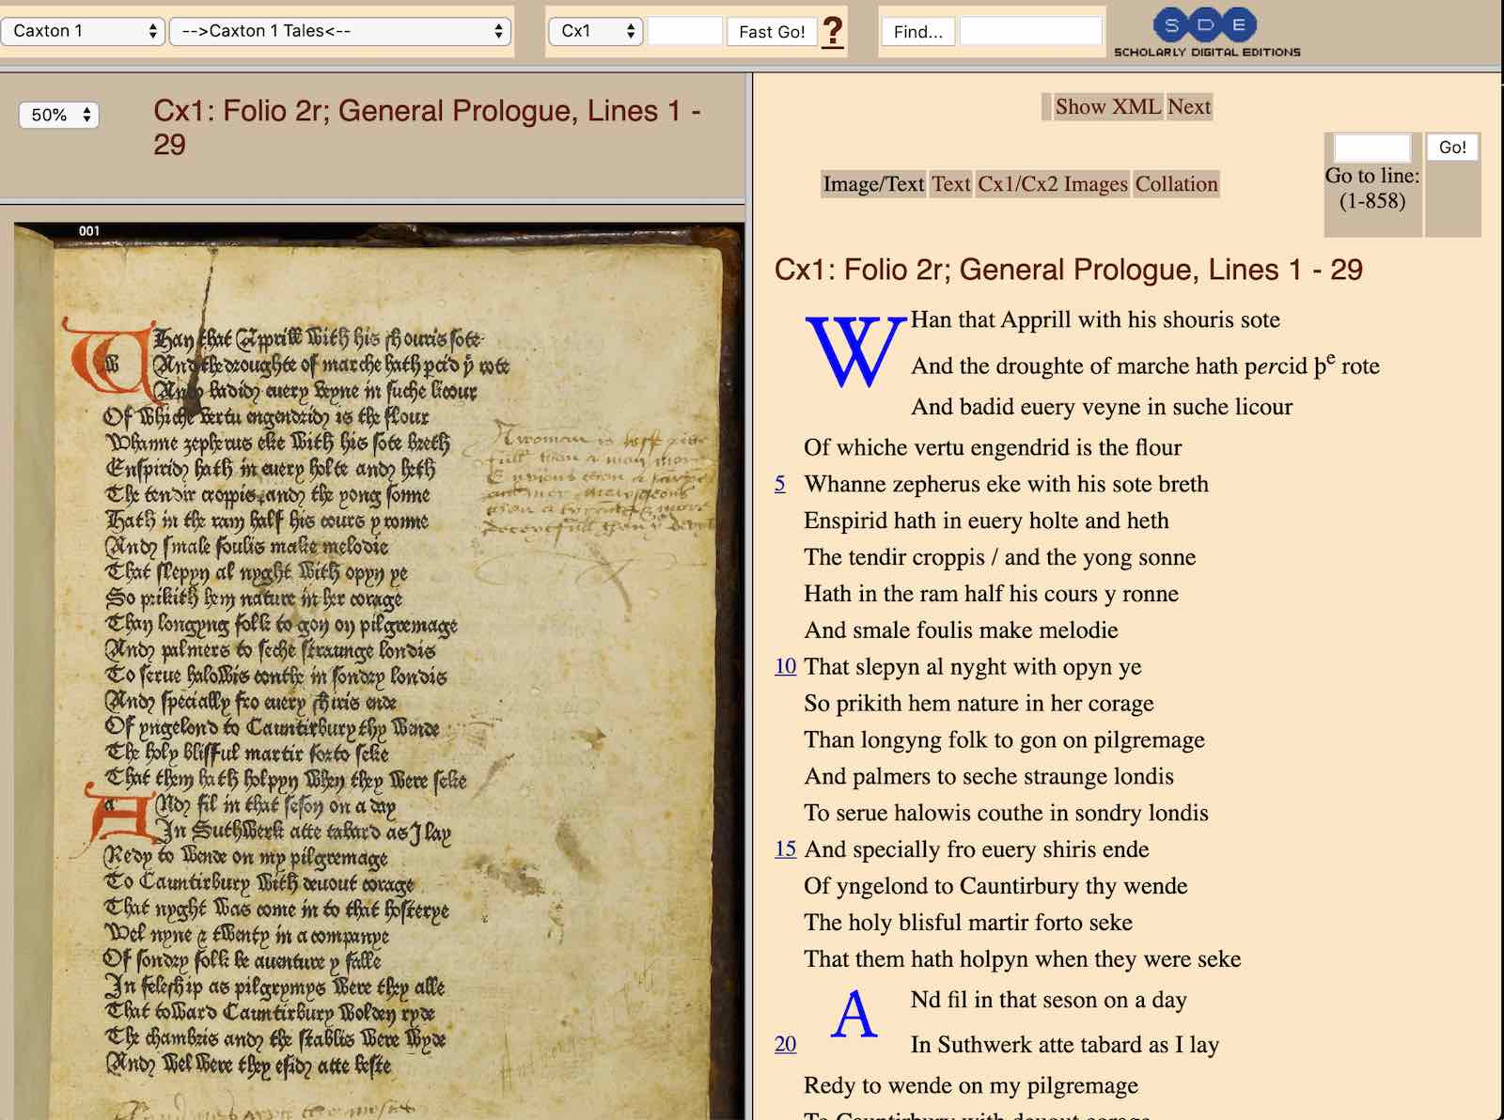1504x1120 pixels.
Task: Click text 'Enspirid hath in euery holte and heth'
Action: [986, 521]
